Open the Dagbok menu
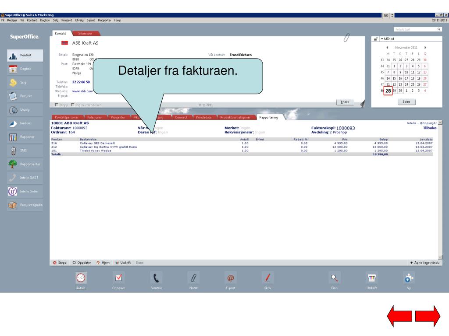The height and width of the screenshot is (336, 449). (45, 20)
